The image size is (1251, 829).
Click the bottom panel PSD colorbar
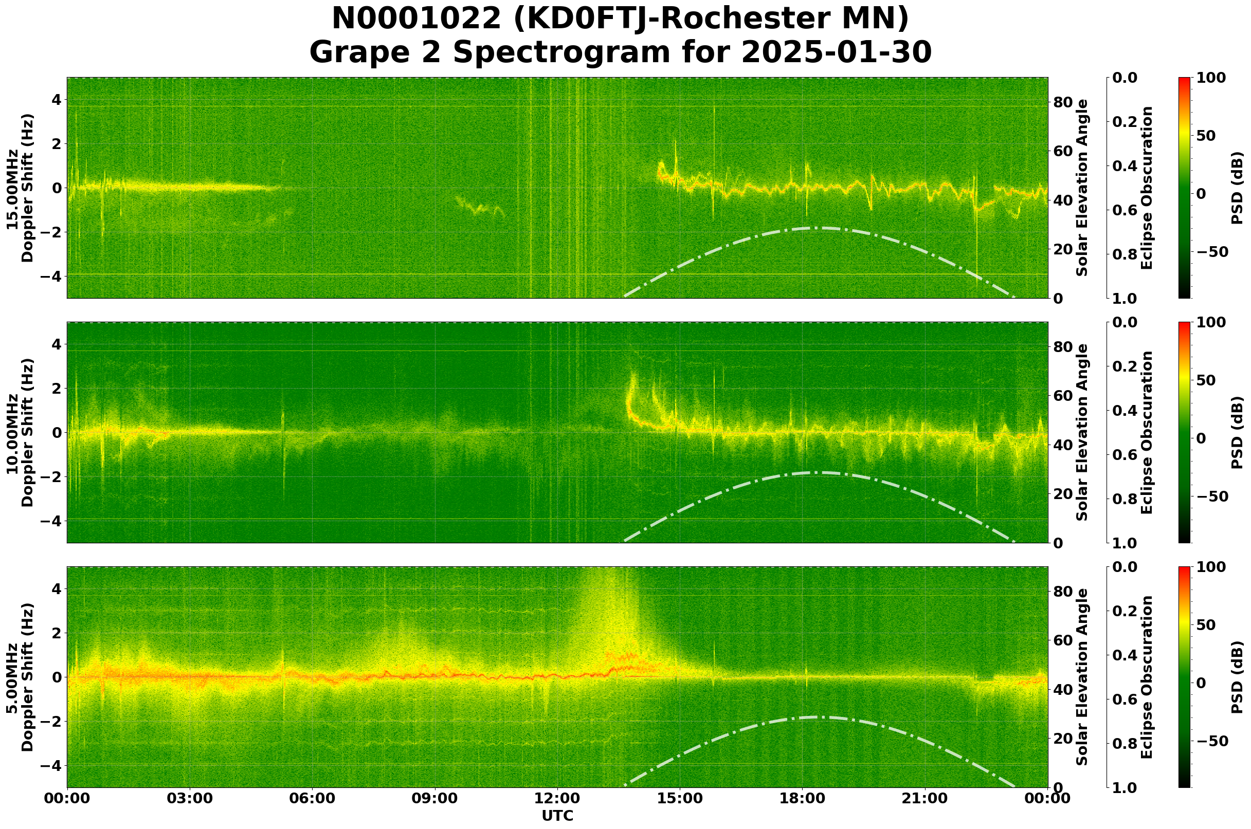pyautogui.click(x=1184, y=677)
